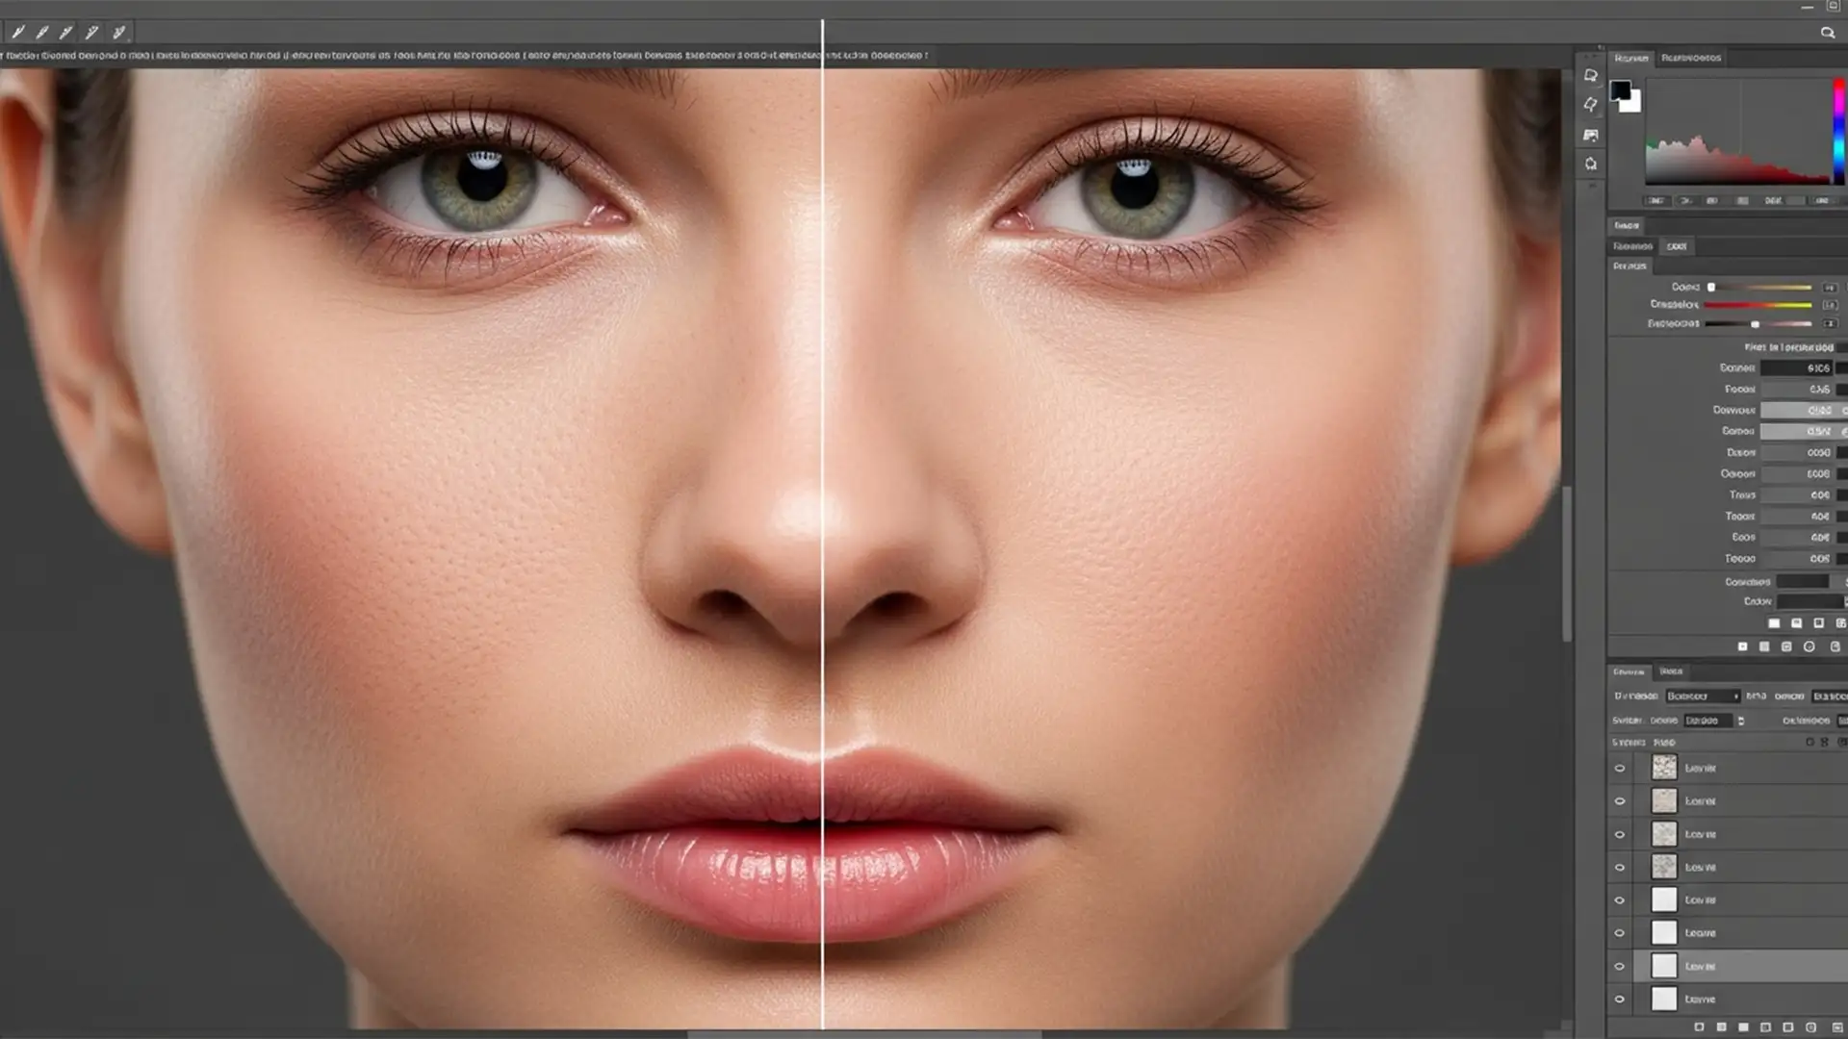Open the lock options dropdown in the Layers panel
Screen dimensions: 1848x1039
pos(1708,721)
